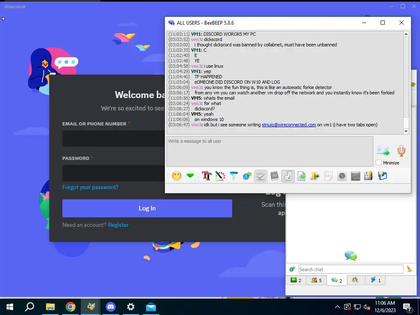Click Discord's Log In button
The height and width of the screenshot is (315, 420).
coord(147,208)
